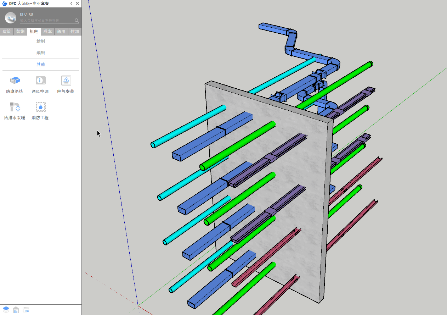Collapse the 其他 section
The image size is (447, 315).
[x=41, y=65]
